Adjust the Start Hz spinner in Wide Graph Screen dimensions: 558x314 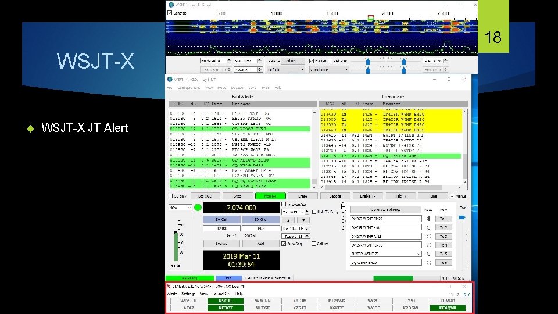pyautogui.click(x=248, y=61)
